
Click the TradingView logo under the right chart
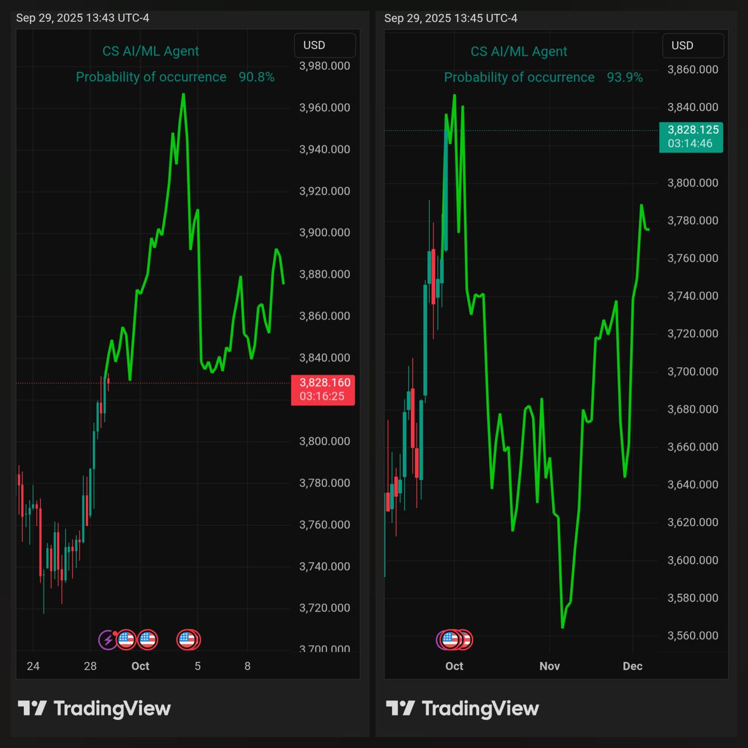(463, 708)
